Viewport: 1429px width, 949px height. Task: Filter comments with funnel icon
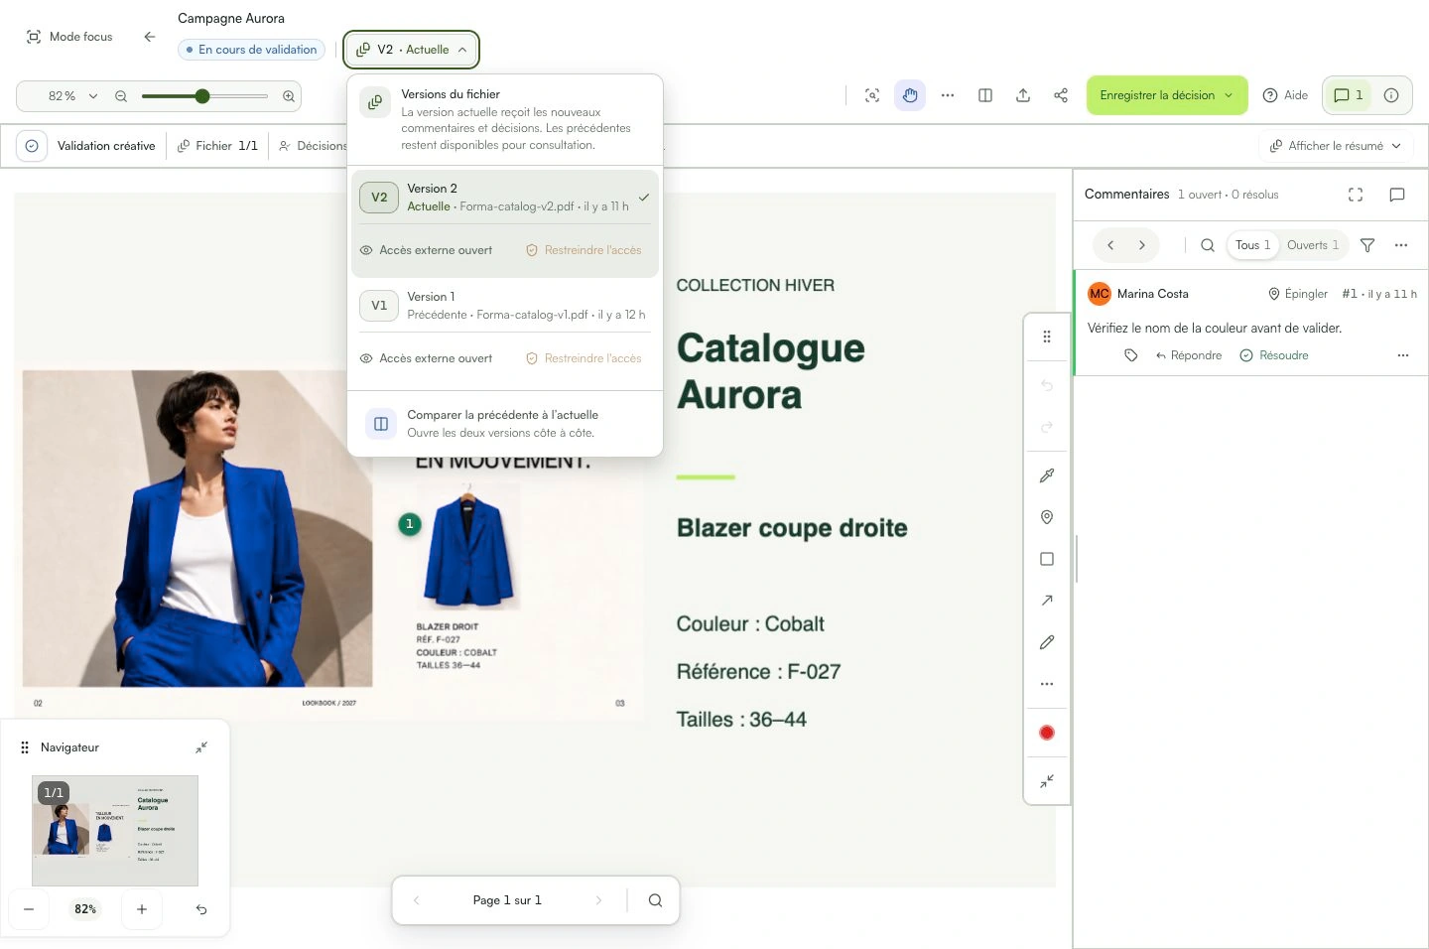click(x=1367, y=245)
